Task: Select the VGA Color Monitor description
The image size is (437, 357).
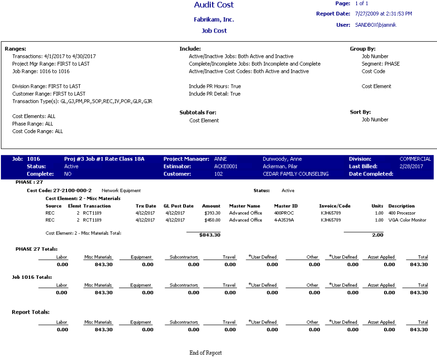Action: 407,220
